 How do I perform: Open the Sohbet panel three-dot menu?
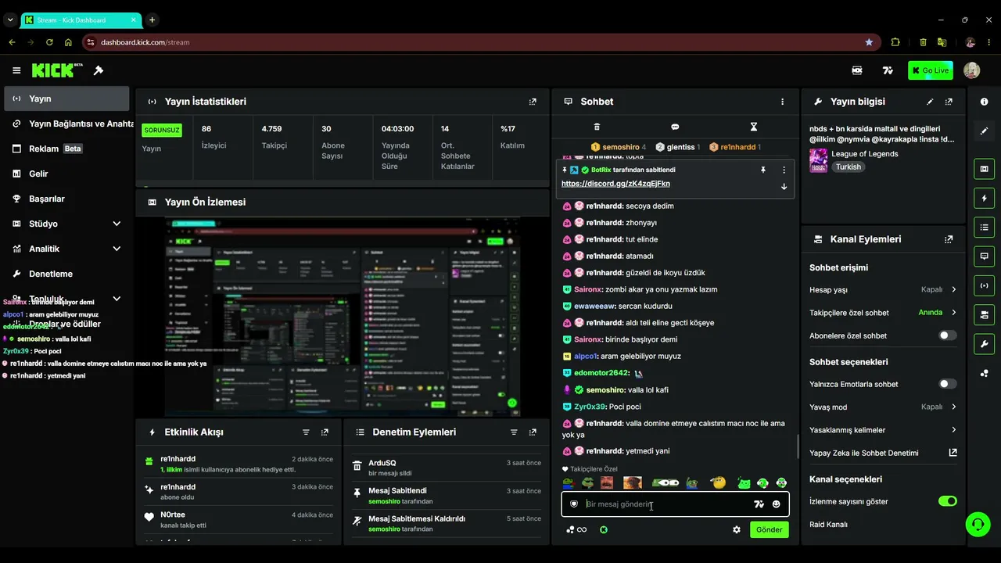782,102
